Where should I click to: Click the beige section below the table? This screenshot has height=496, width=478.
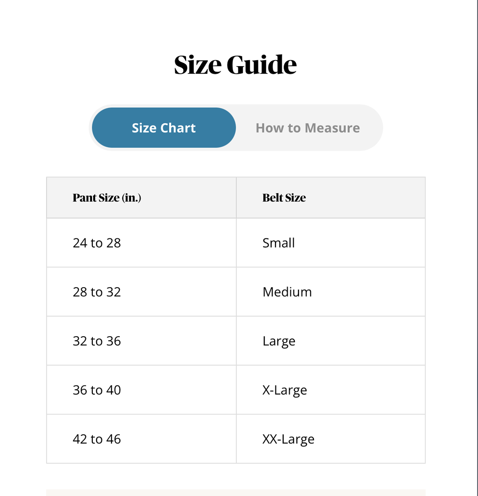236,492
